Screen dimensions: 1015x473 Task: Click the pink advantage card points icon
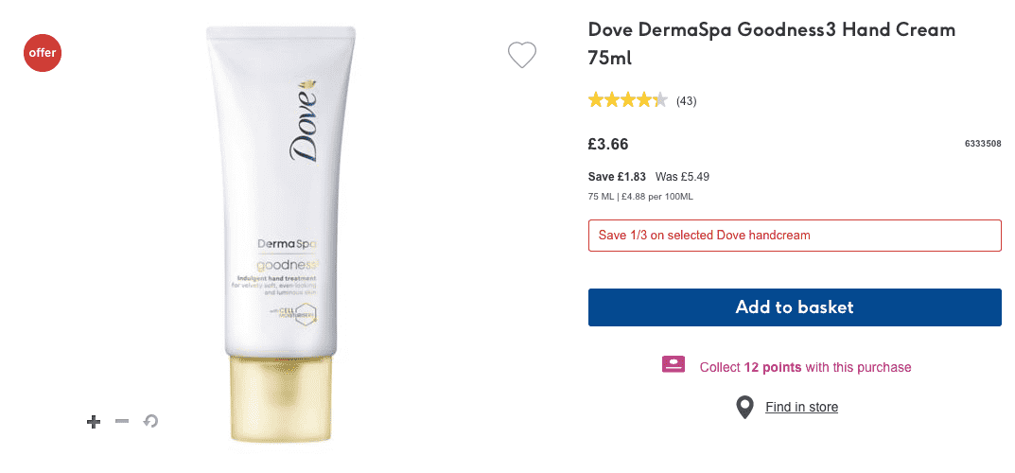[674, 365]
